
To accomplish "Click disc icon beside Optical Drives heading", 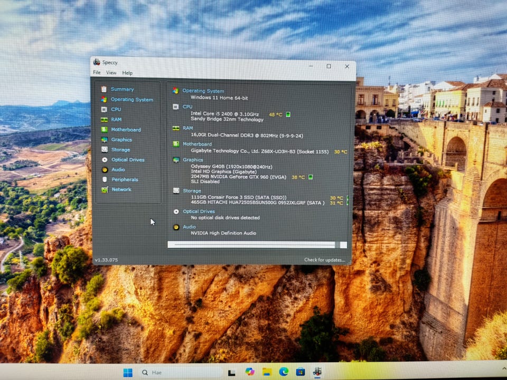I will [176, 212].
